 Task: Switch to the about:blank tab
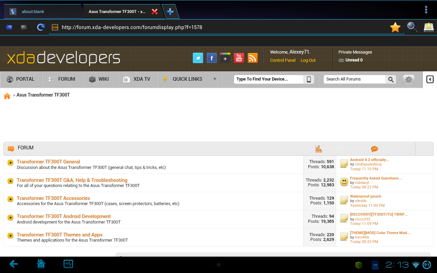click(33, 12)
